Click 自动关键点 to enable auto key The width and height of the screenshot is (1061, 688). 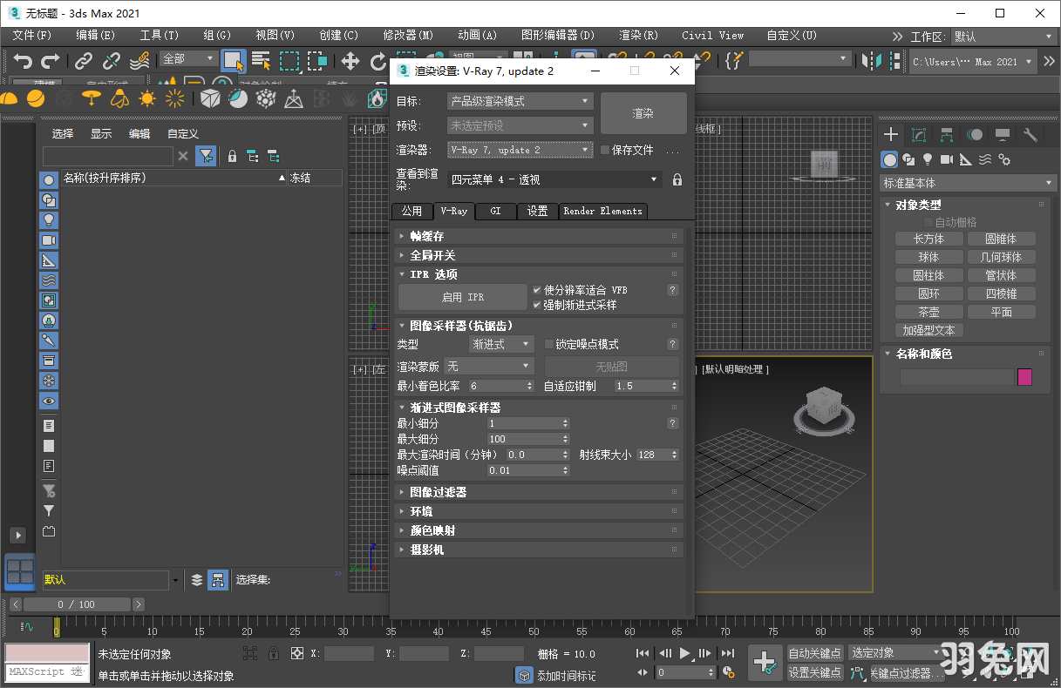814,651
